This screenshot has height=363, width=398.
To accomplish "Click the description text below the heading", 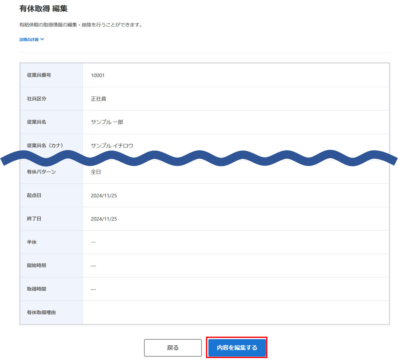I will pyautogui.click(x=81, y=25).
